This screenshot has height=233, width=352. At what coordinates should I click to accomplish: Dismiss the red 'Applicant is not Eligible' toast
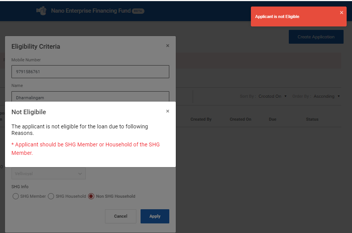pos(341,13)
